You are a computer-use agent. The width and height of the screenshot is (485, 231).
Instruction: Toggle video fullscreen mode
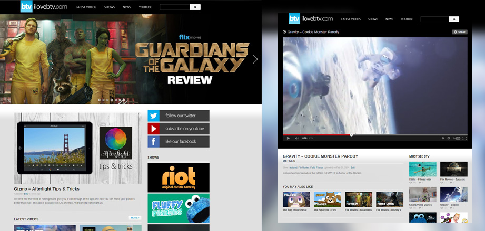click(x=464, y=138)
